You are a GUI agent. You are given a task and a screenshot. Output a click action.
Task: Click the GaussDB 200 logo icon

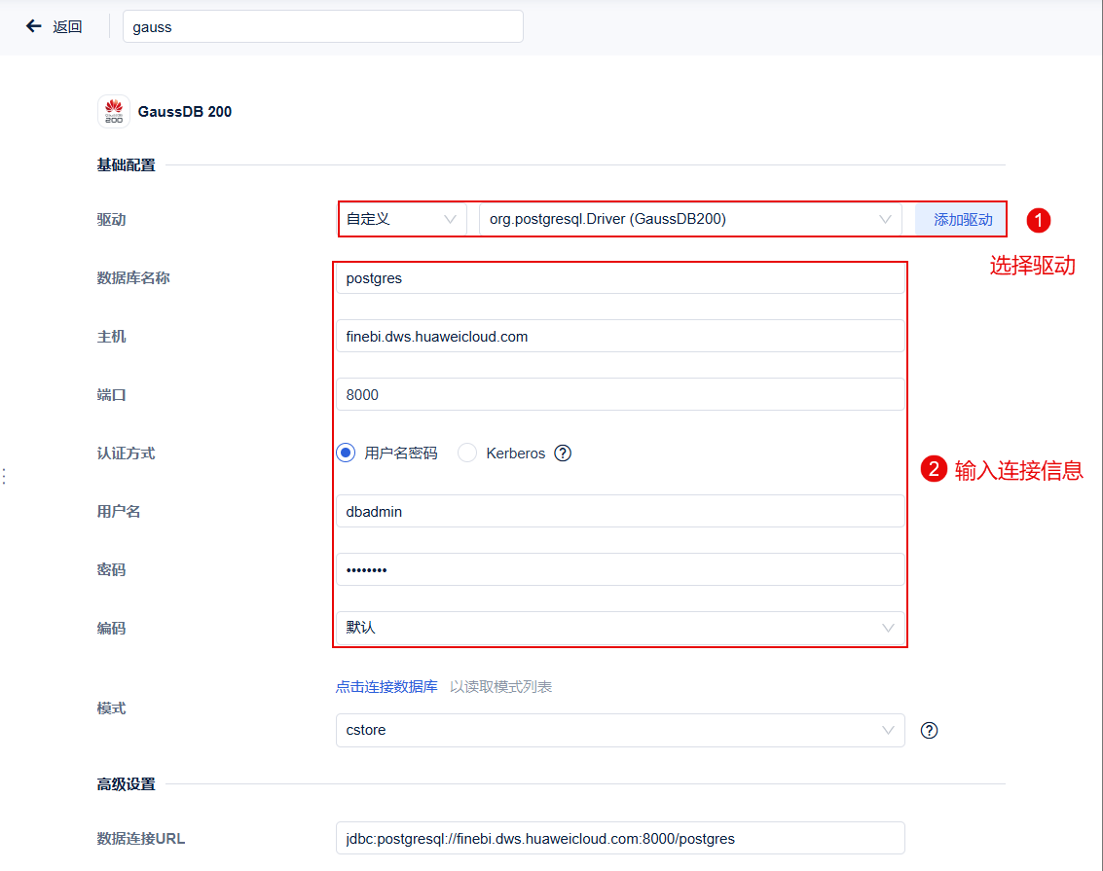coord(114,111)
